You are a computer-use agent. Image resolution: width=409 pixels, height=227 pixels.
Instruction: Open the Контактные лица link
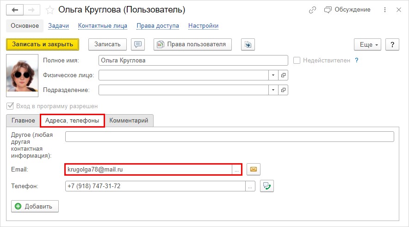pyautogui.click(x=103, y=26)
